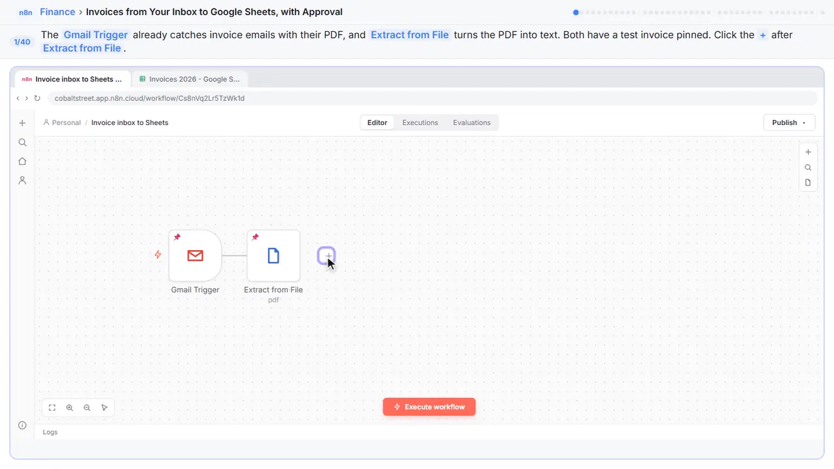834x469 pixels.
Task: Click the browser URL address bar
Action: [x=432, y=98]
